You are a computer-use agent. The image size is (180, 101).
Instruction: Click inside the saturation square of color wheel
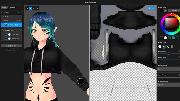tap(171, 24)
